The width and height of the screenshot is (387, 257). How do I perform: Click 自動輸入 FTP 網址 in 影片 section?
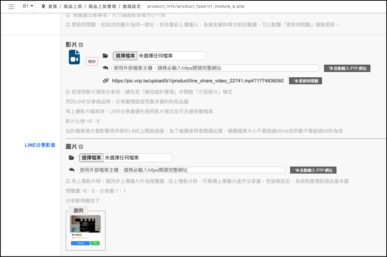click(347, 68)
